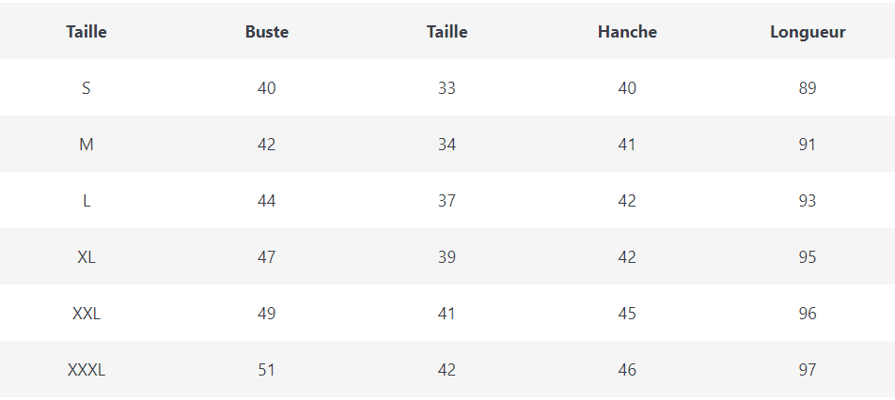
Task: Select the XL size row label
Action: tap(86, 257)
